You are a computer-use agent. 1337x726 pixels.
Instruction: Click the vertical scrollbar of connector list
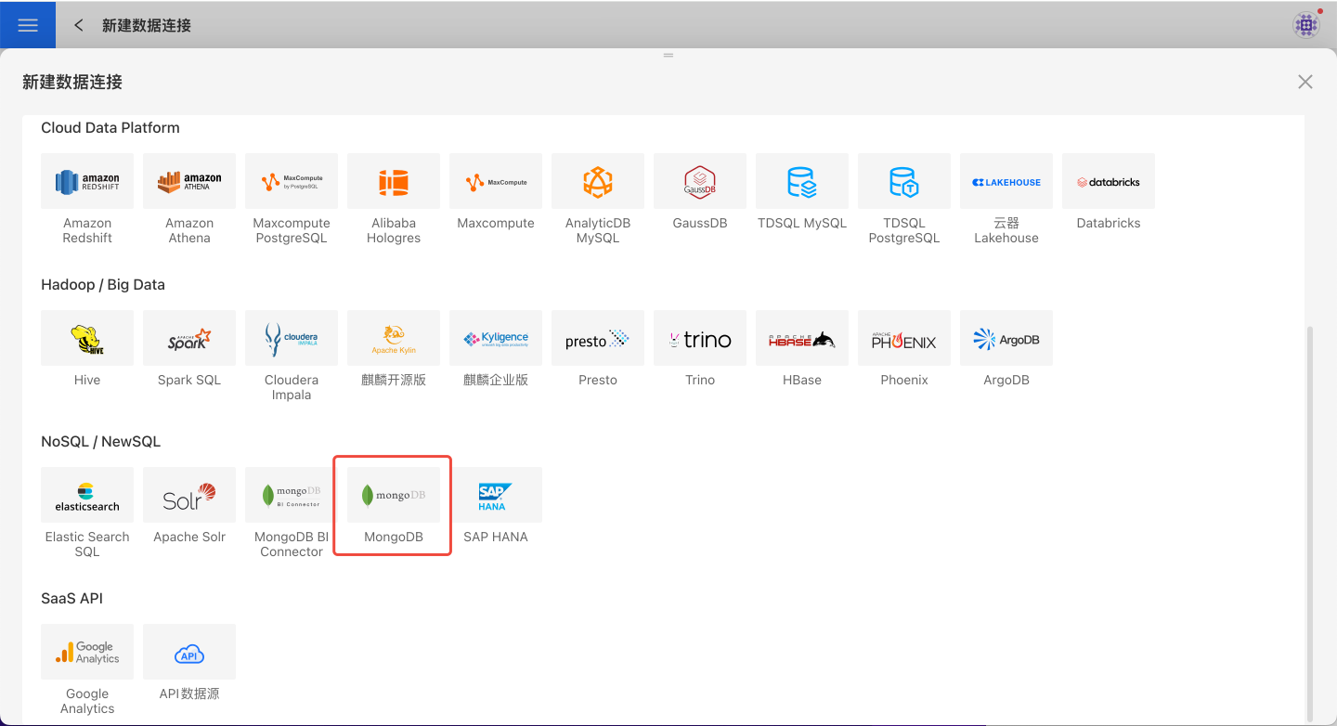click(x=1310, y=520)
